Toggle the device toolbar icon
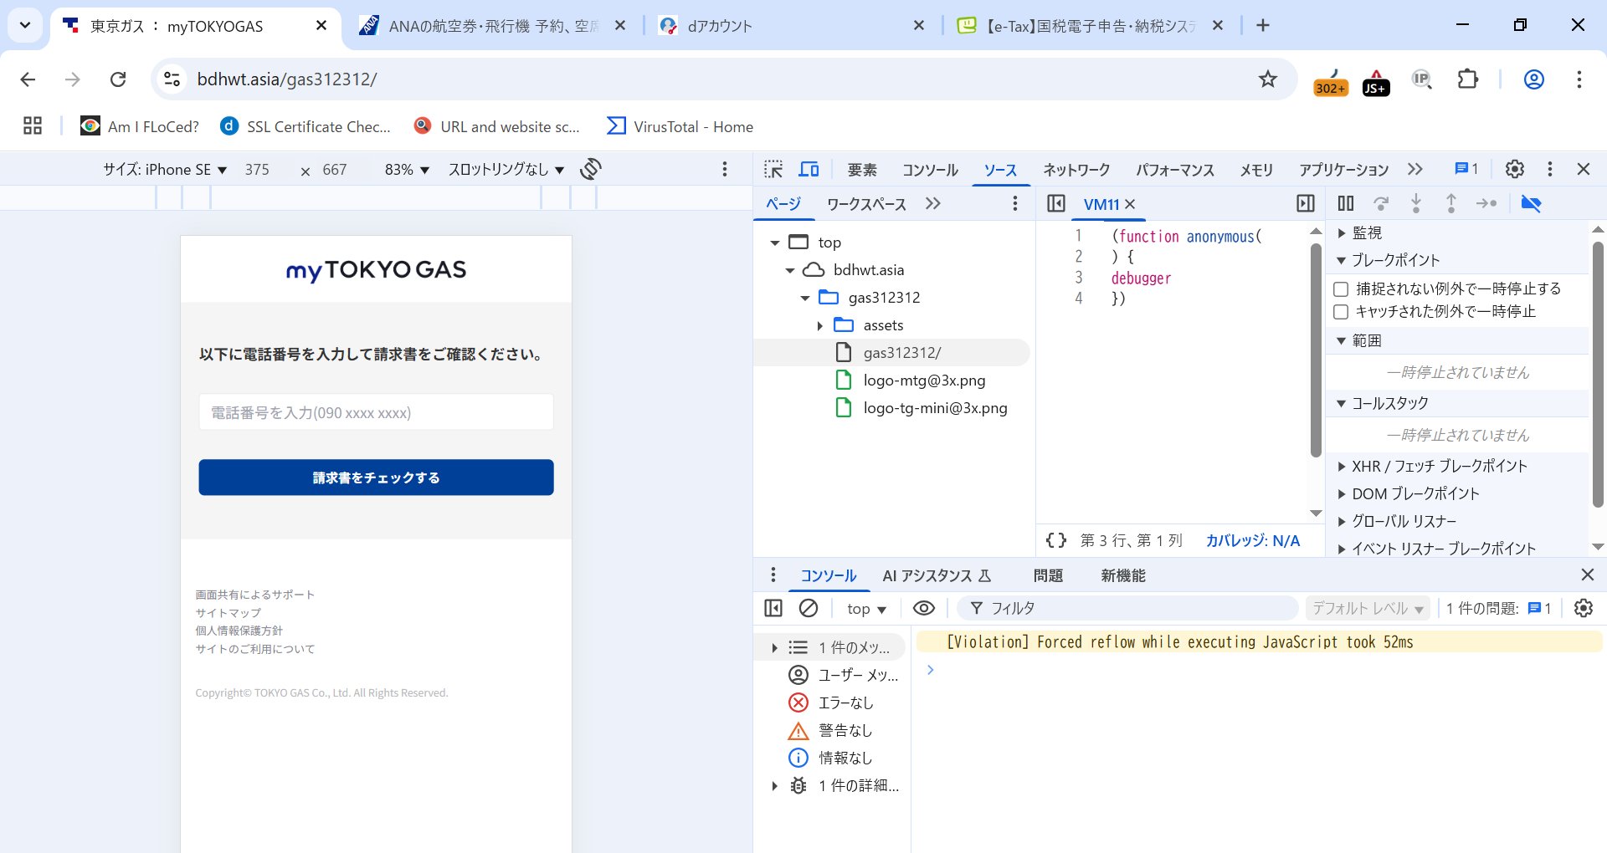This screenshot has width=1607, height=853. 809,169
